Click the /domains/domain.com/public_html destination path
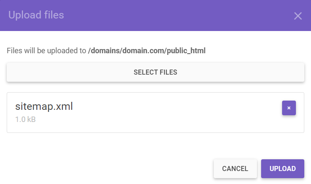This screenshot has height=184, width=311. click(x=147, y=51)
